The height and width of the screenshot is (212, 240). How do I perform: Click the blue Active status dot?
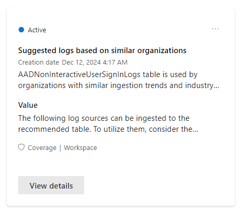tap(21, 30)
